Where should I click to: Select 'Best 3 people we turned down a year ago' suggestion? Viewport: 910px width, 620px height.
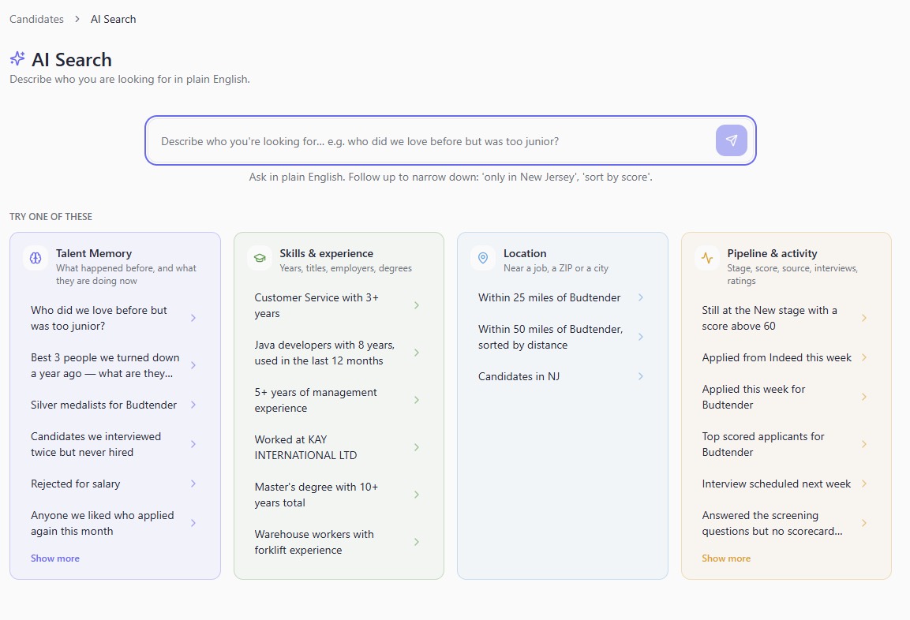pos(114,365)
